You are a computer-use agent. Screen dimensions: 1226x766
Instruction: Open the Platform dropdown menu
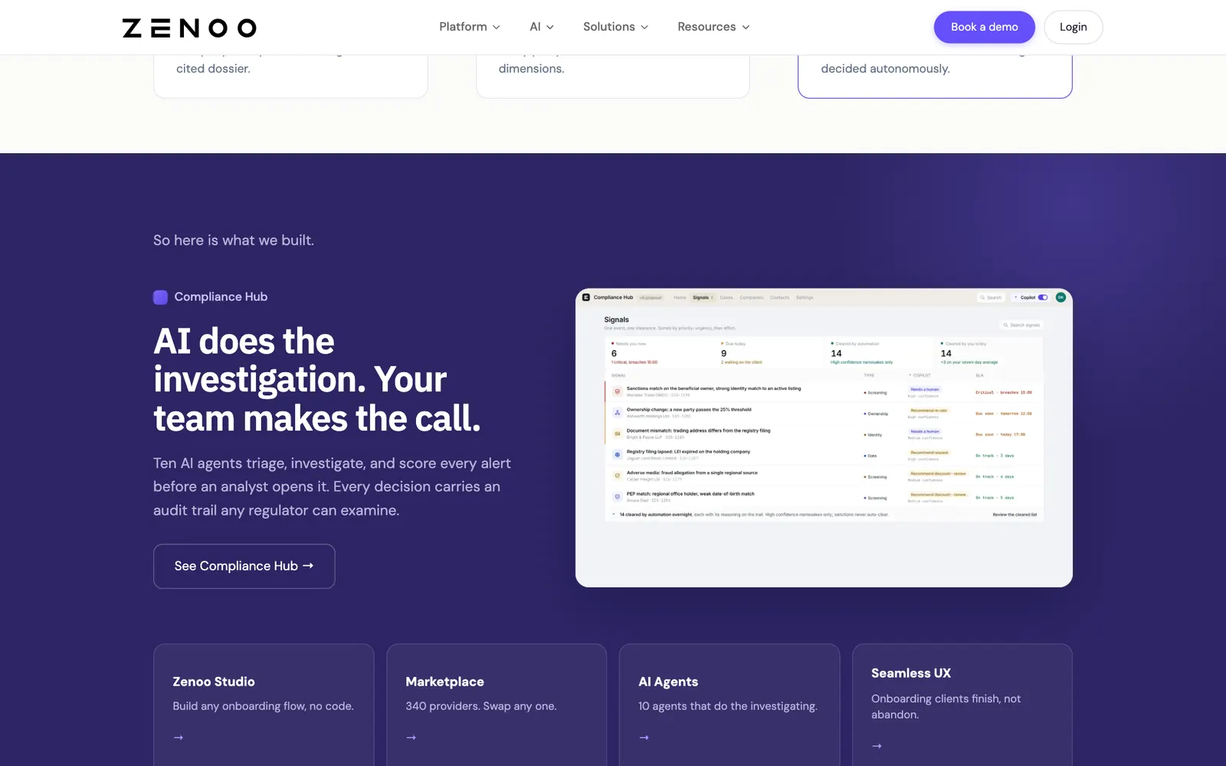pyautogui.click(x=470, y=27)
